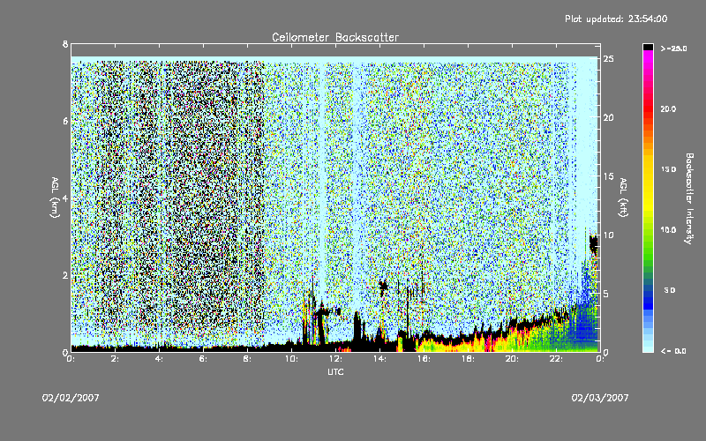The image size is (706, 441).
Task: Select the 8 km tick on left axis
Action: pyautogui.click(x=65, y=44)
